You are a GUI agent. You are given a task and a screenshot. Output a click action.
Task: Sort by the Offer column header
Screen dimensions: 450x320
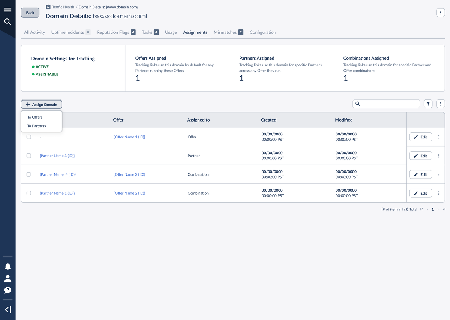[x=118, y=120]
